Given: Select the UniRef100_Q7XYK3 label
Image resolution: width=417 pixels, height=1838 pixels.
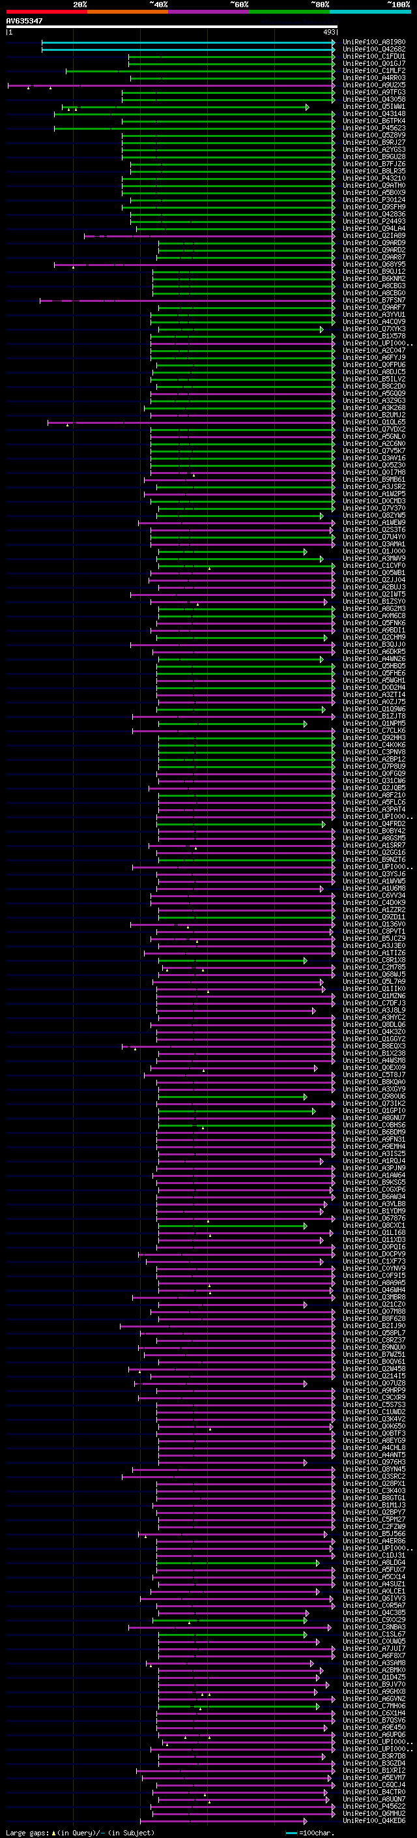Looking at the screenshot, I should pyautogui.click(x=374, y=329).
